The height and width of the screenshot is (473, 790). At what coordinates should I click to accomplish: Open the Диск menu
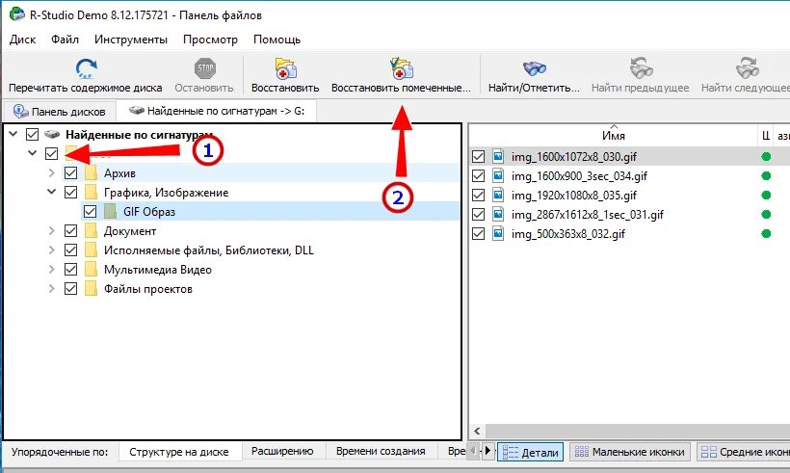click(23, 39)
